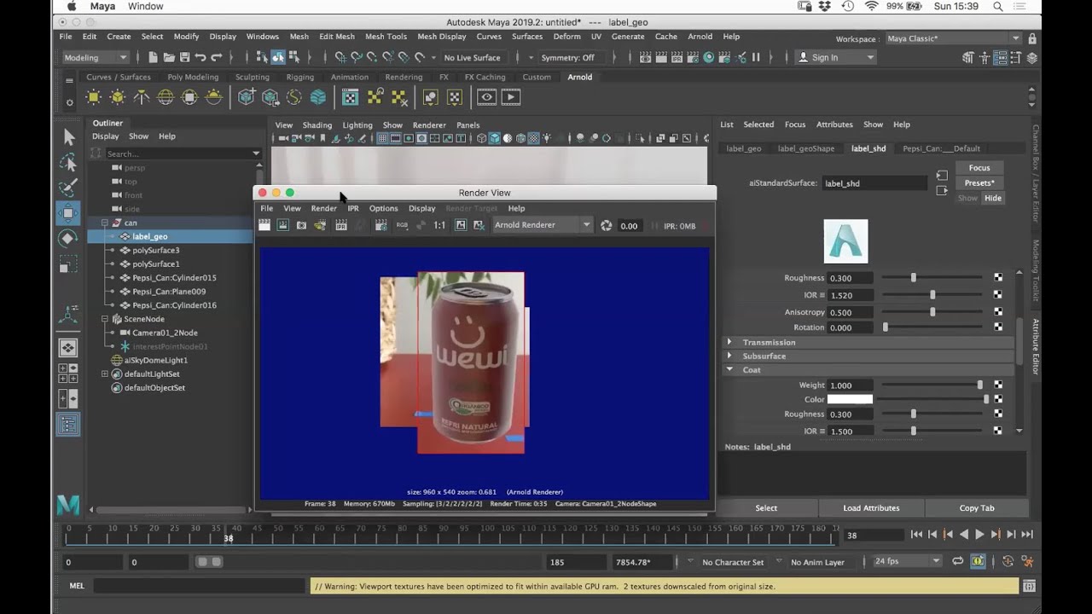Collapse the Coat section
Image resolution: width=1092 pixels, height=614 pixels.
pos(729,369)
